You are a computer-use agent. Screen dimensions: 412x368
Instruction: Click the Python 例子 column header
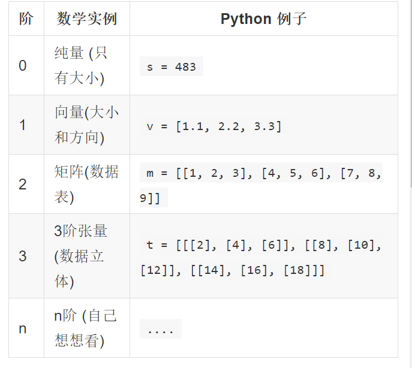(x=263, y=19)
